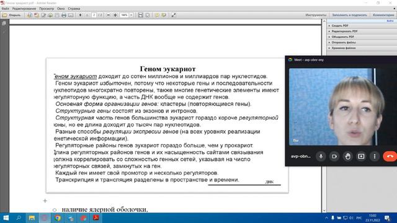Click the Открыть button label
The height and width of the screenshot is (223, 397).
(x=15, y=15)
